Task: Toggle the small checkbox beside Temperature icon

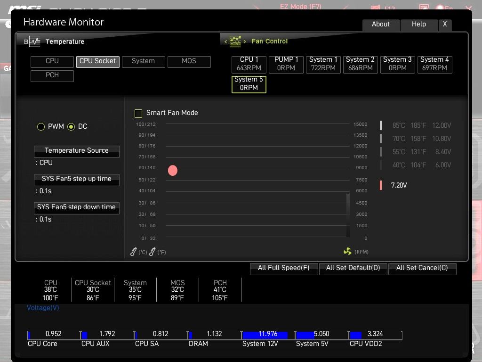Action: tap(26, 41)
